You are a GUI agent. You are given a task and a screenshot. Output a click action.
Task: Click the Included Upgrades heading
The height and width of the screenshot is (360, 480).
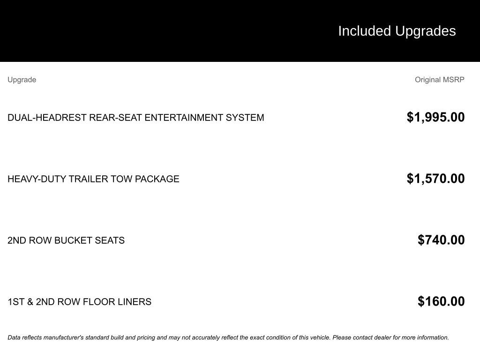click(397, 31)
